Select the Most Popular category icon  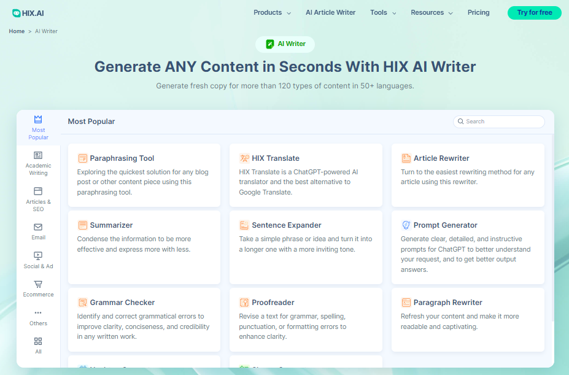(x=38, y=120)
